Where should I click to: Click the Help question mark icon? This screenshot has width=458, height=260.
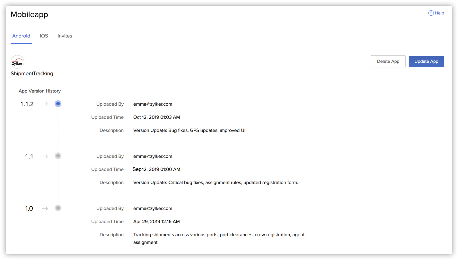431,13
